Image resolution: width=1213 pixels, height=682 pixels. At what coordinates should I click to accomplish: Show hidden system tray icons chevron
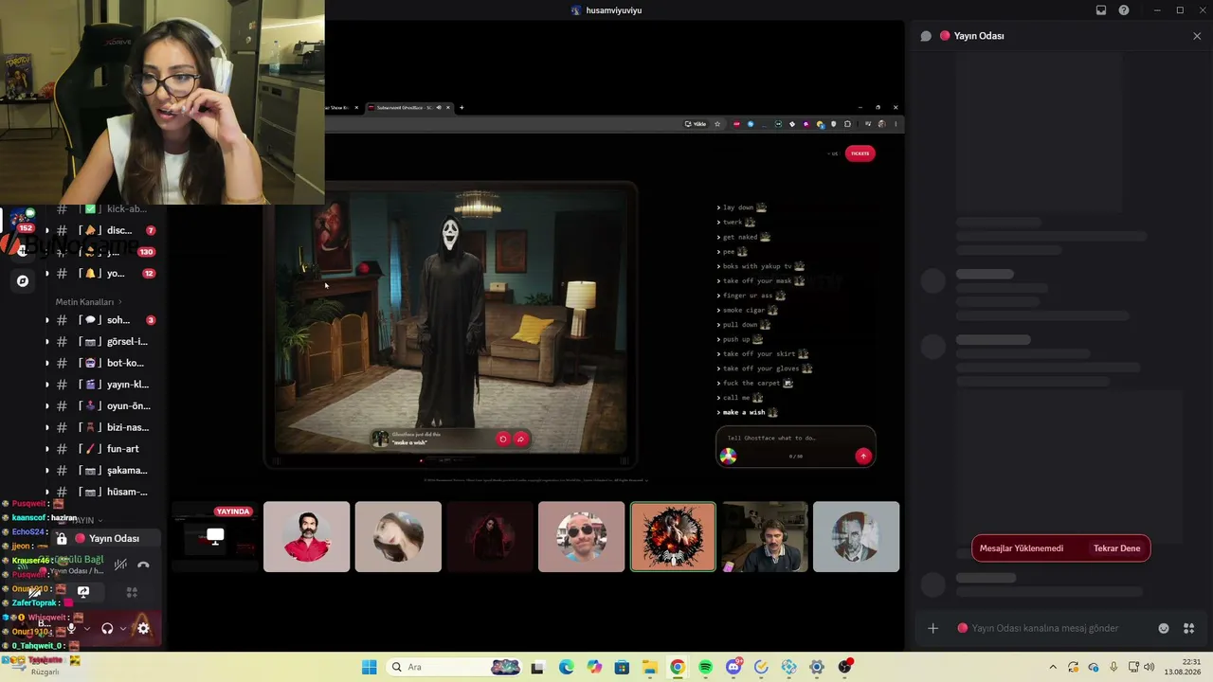pos(1054,667)
